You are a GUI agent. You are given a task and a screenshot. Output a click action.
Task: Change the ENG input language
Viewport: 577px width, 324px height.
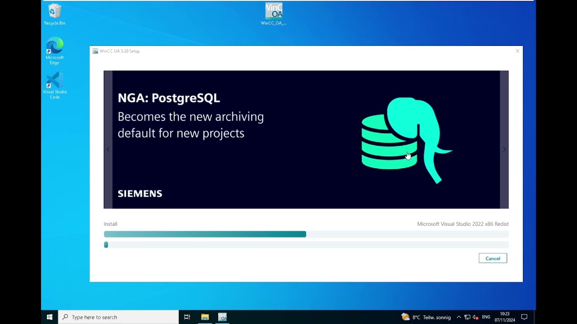pyautogui.click(x=486, y=317)
